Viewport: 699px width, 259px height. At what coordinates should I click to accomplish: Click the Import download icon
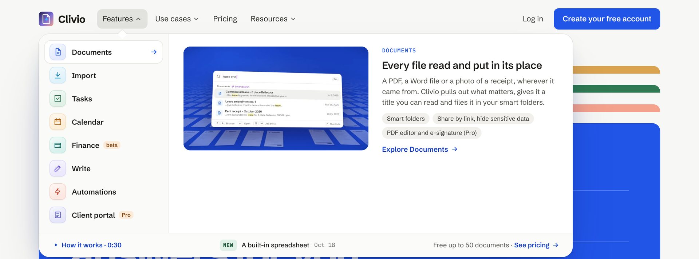[58, 75]
